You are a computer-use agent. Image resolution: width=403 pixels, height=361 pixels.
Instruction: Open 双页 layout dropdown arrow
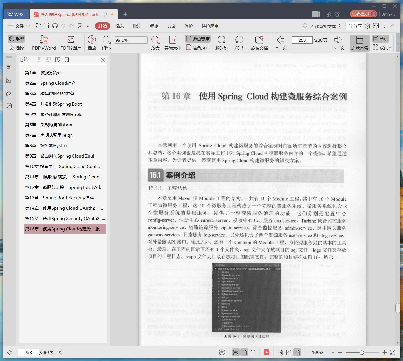click(390, 48)
